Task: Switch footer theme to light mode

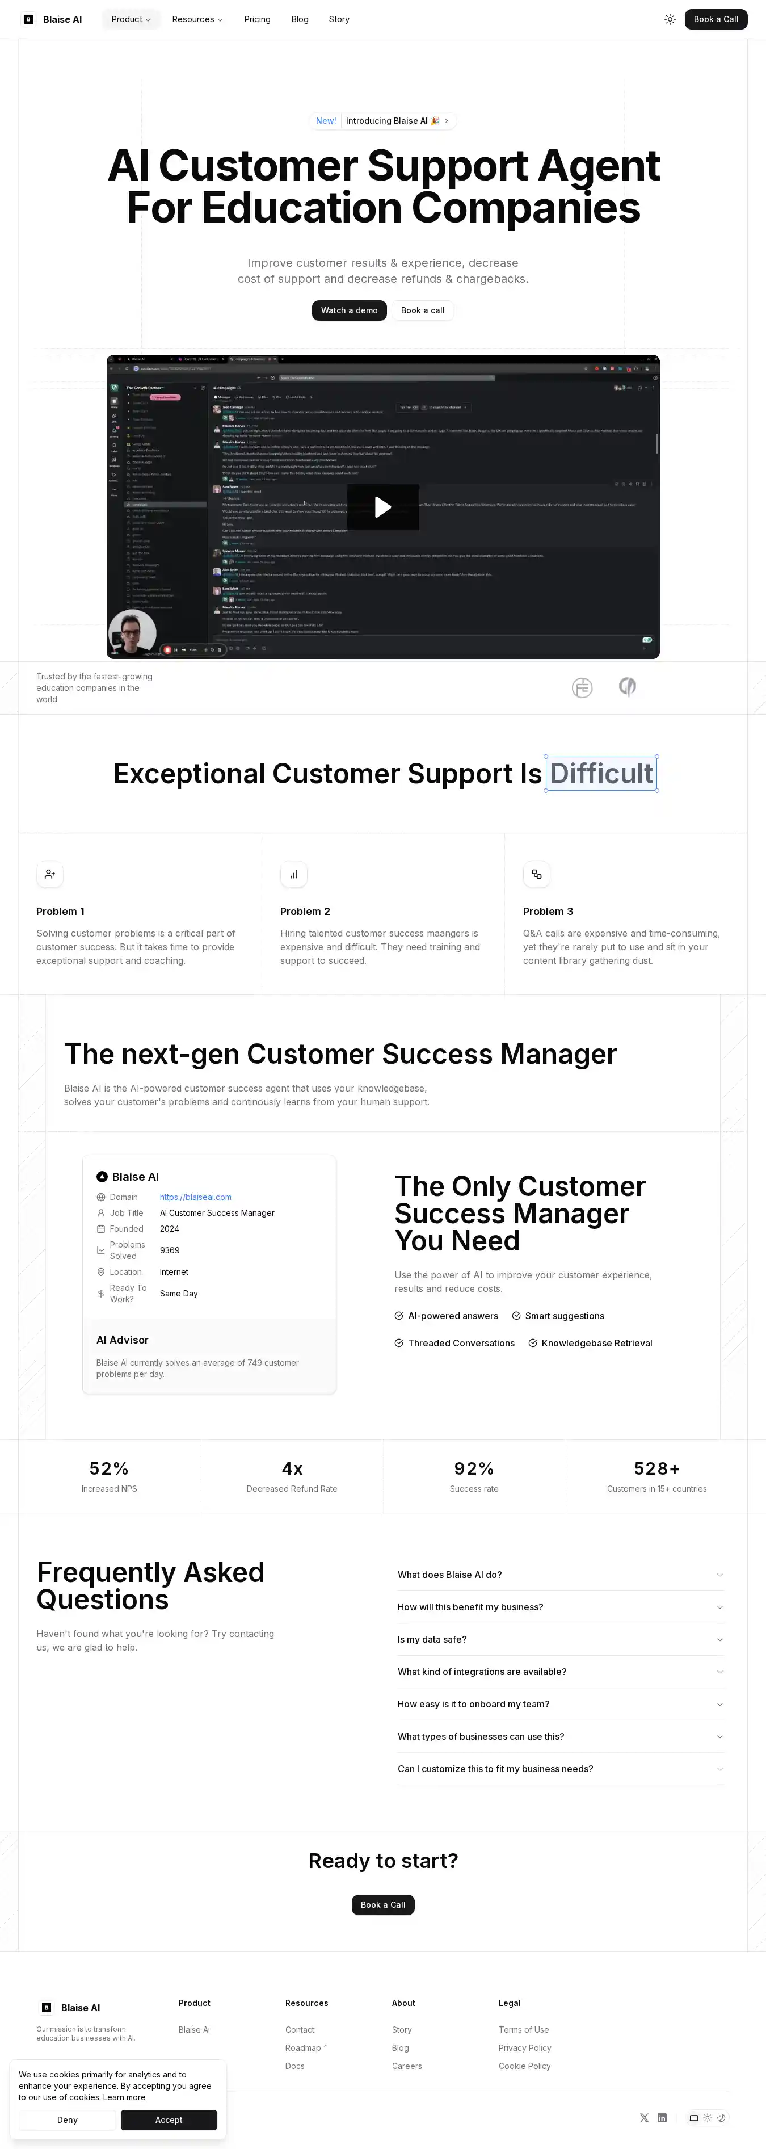Action: coord(708,2117)
